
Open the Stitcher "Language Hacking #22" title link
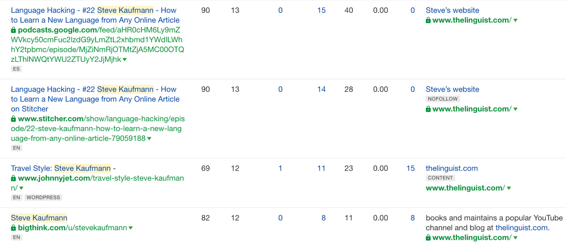coord(95,99)
